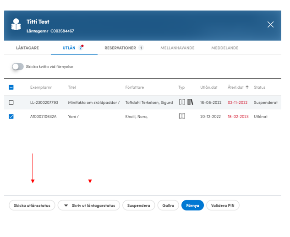Sort by Typ column header
290x237 pixels.
pyautogui.click(x=181, y=87)
